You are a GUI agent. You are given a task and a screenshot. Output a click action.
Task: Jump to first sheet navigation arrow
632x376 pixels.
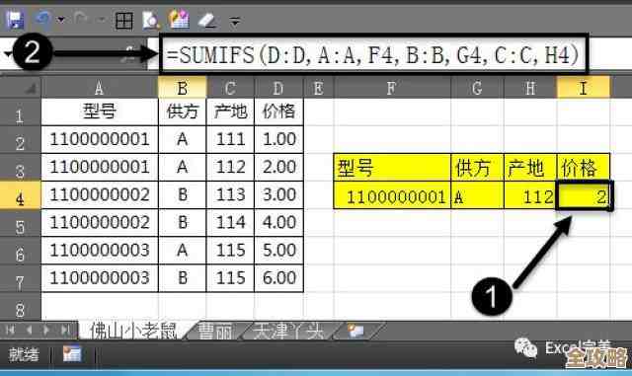coord(10,330)
